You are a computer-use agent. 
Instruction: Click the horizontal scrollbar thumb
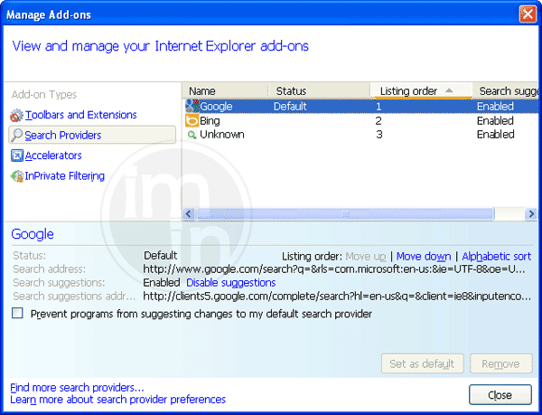click(x=345, y=213)
